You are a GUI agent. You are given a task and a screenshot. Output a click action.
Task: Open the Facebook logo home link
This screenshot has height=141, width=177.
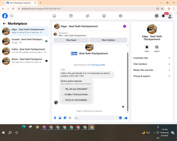tap(5, 16)
